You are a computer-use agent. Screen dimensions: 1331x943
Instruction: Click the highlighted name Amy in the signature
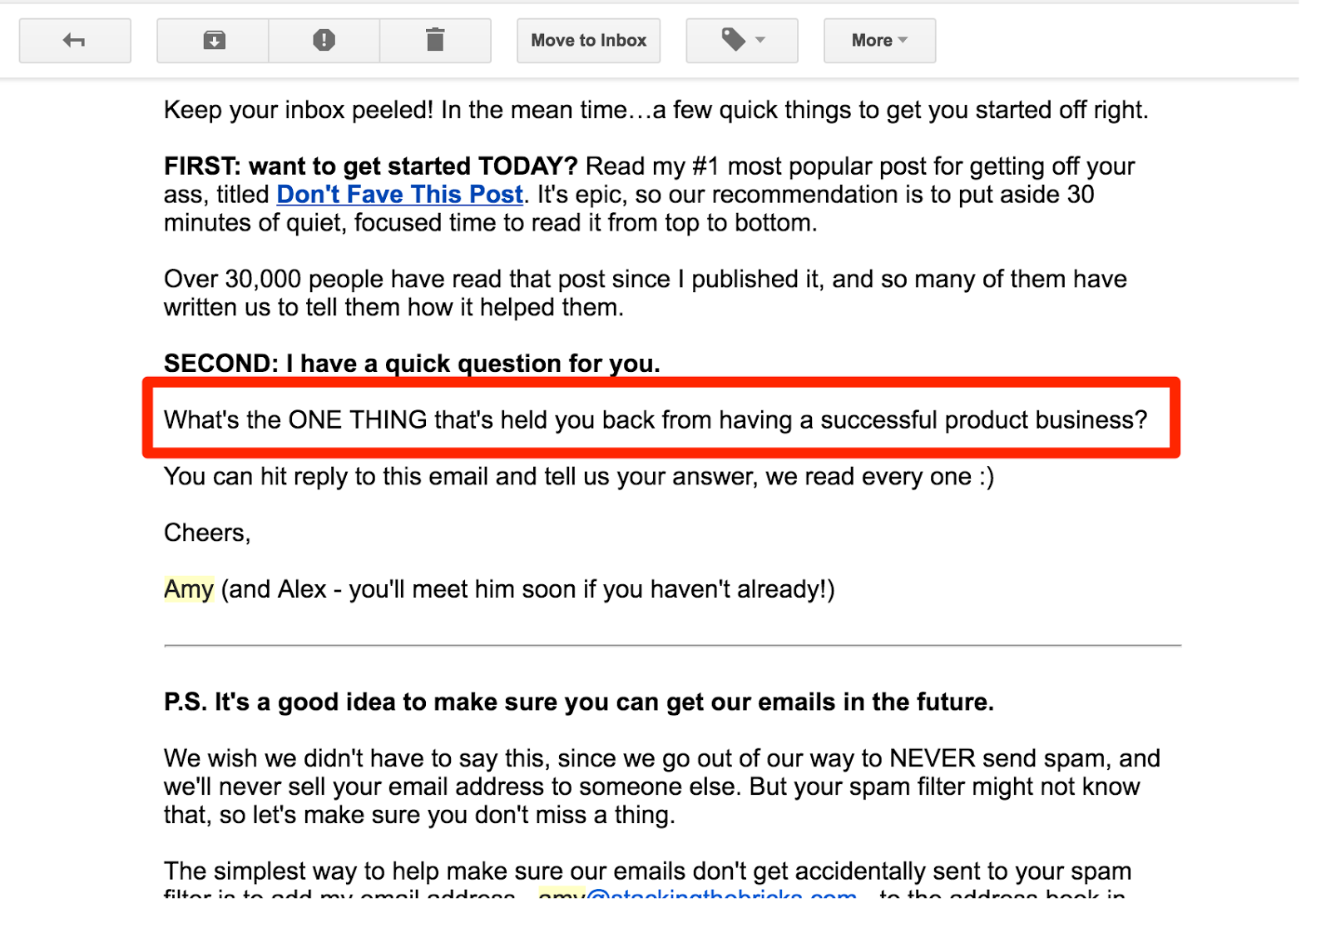tap(189, 589)
